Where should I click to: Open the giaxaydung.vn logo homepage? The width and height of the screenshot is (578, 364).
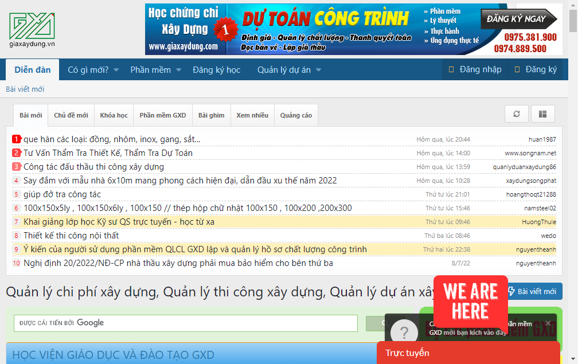[32, 30]
